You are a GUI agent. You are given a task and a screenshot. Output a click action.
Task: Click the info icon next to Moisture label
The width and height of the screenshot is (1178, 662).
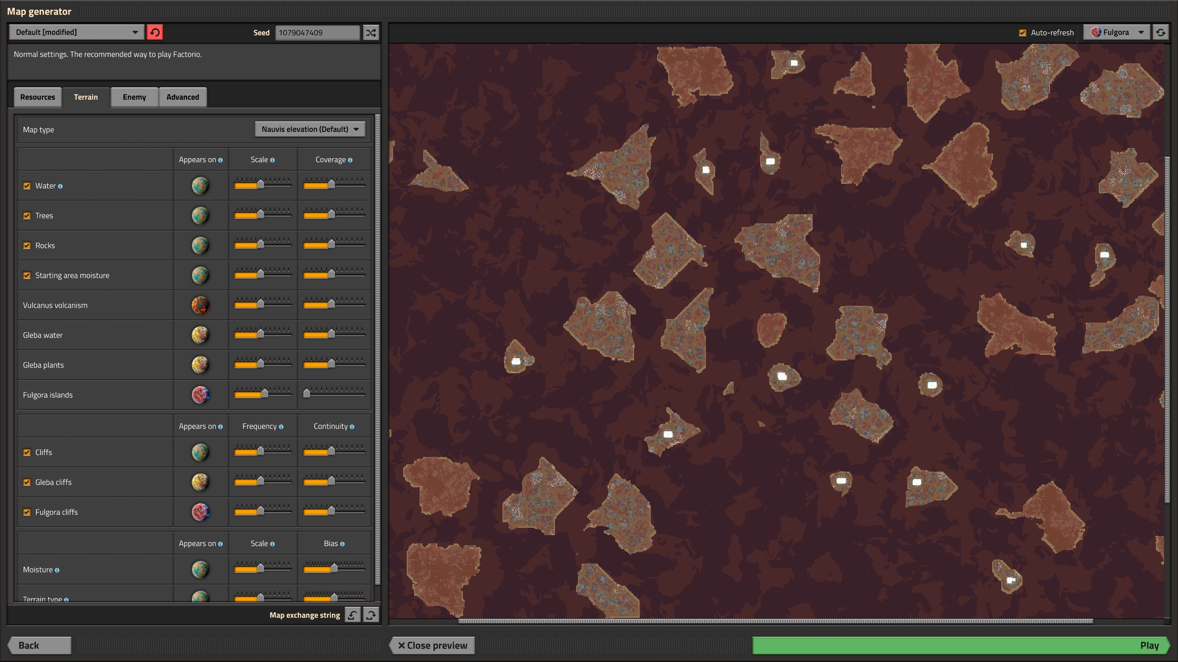tap(57, 570)
